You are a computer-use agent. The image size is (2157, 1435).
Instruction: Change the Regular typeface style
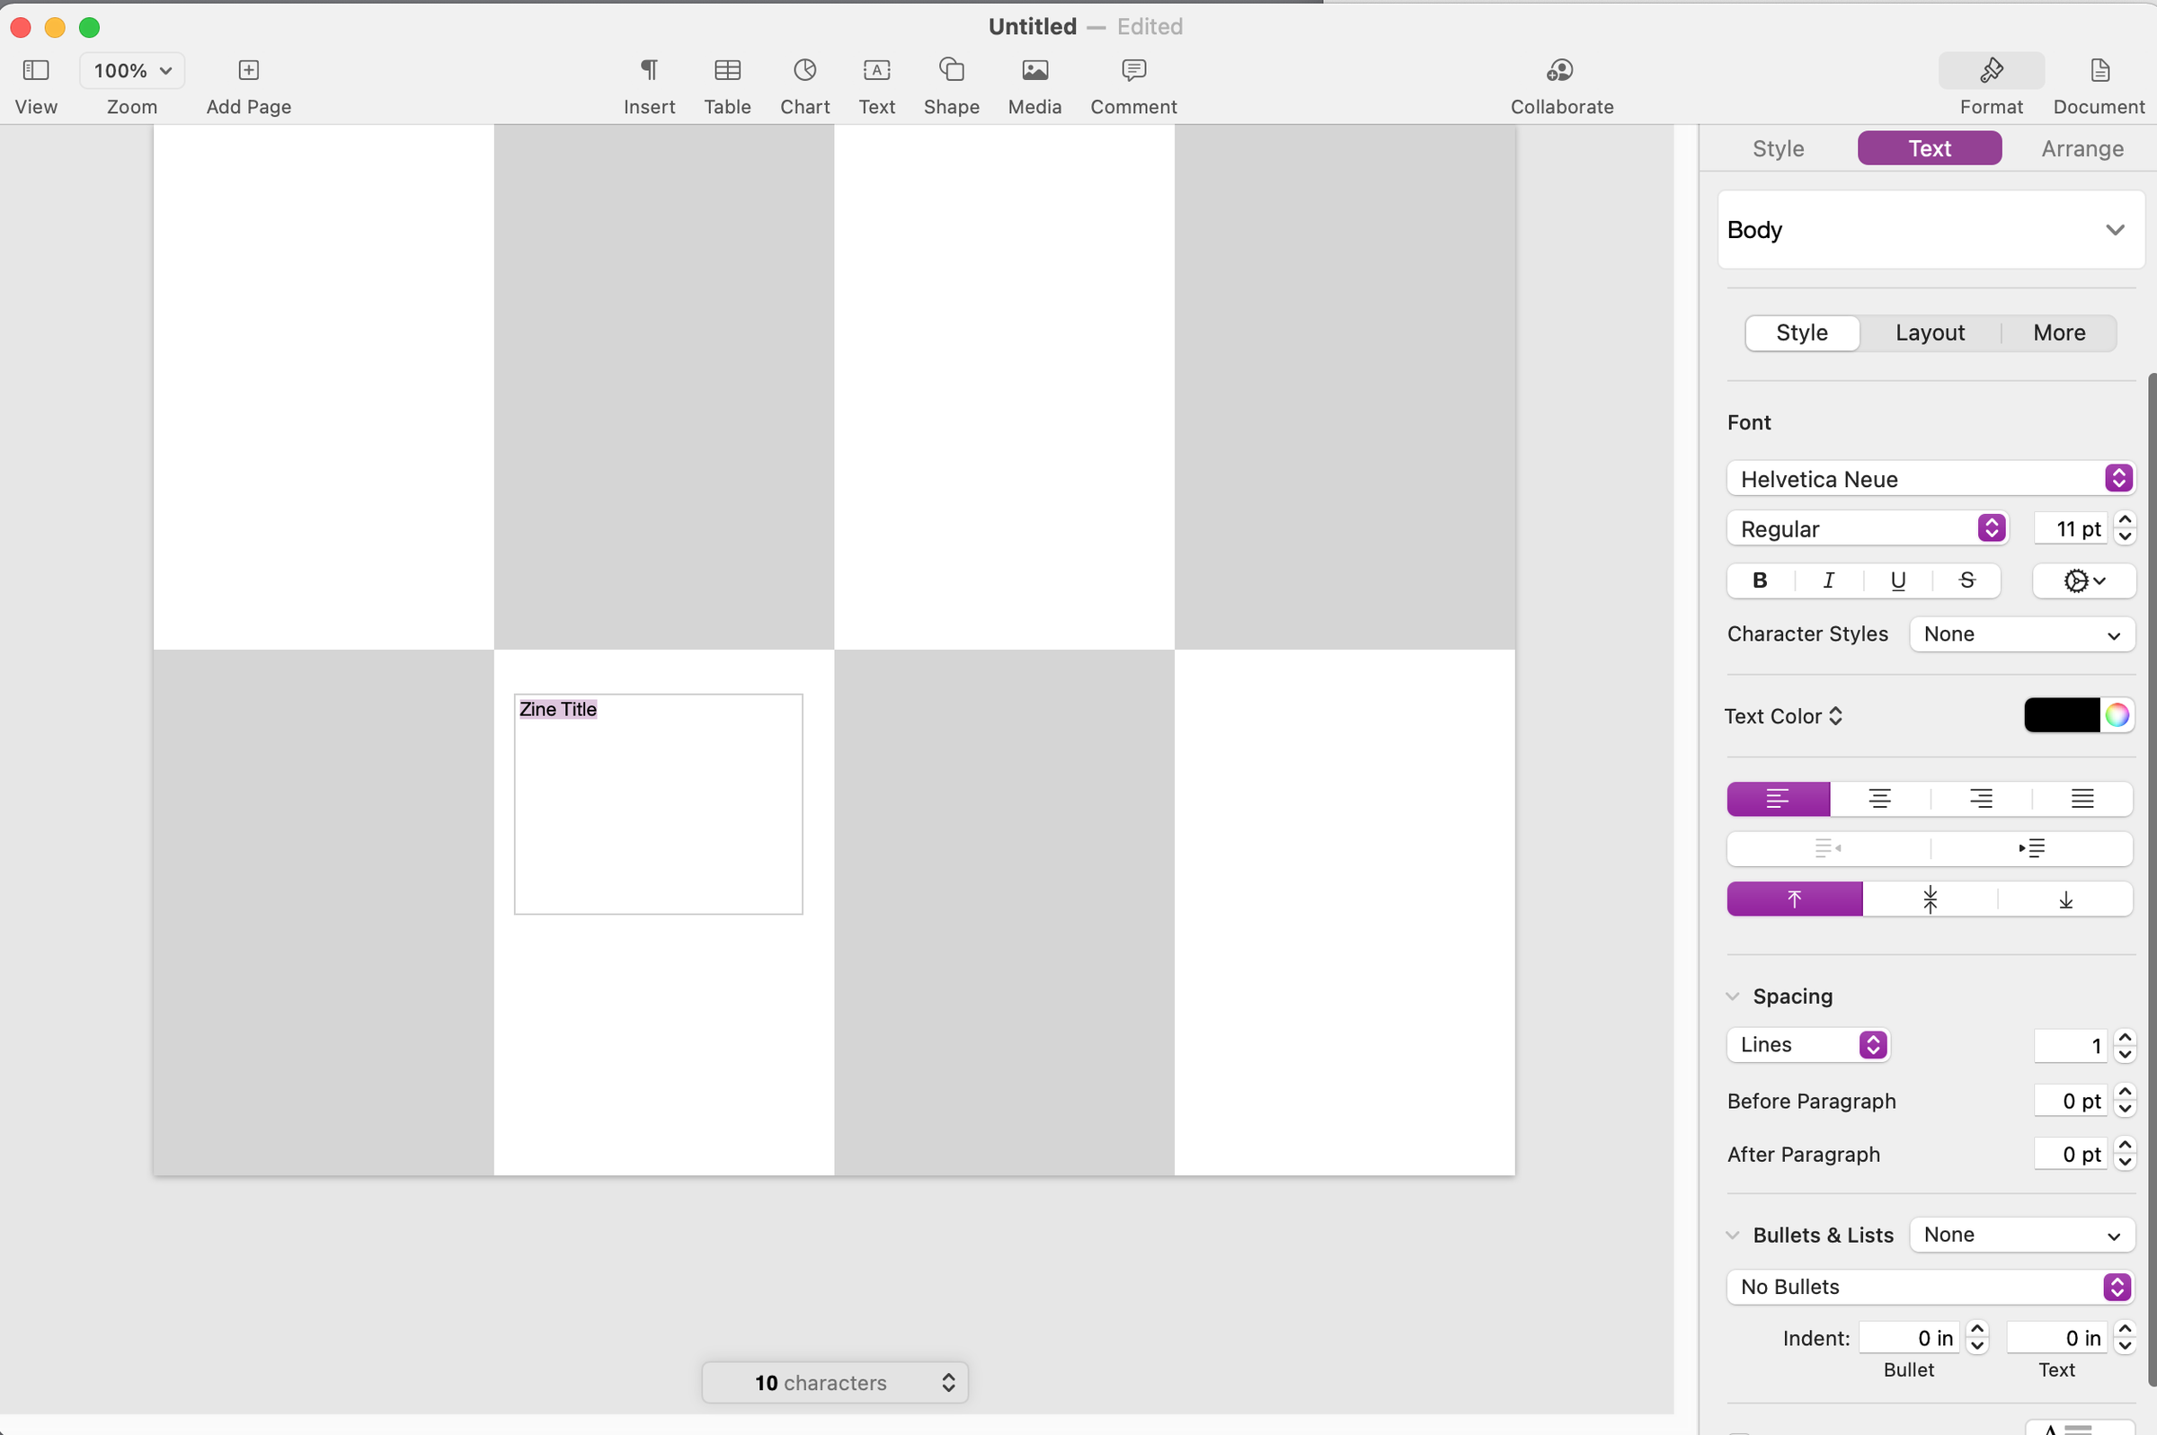pos(1867,528)
